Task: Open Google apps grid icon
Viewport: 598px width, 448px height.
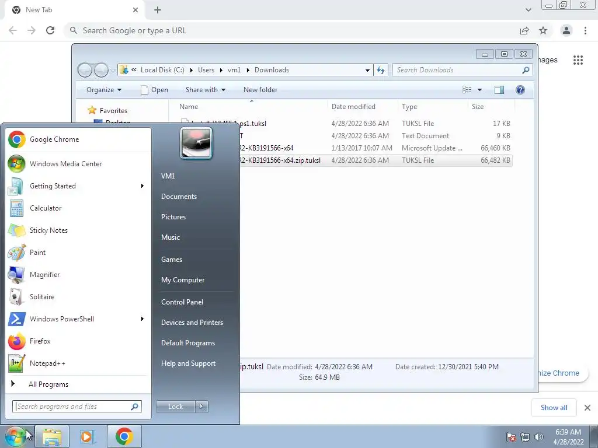Action: 578,60
